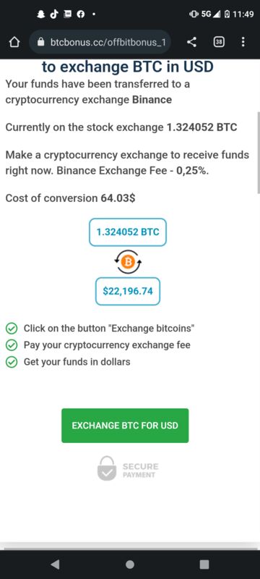
Task: Tap the page scrollbar on the right edge
Action: [258, 151]
